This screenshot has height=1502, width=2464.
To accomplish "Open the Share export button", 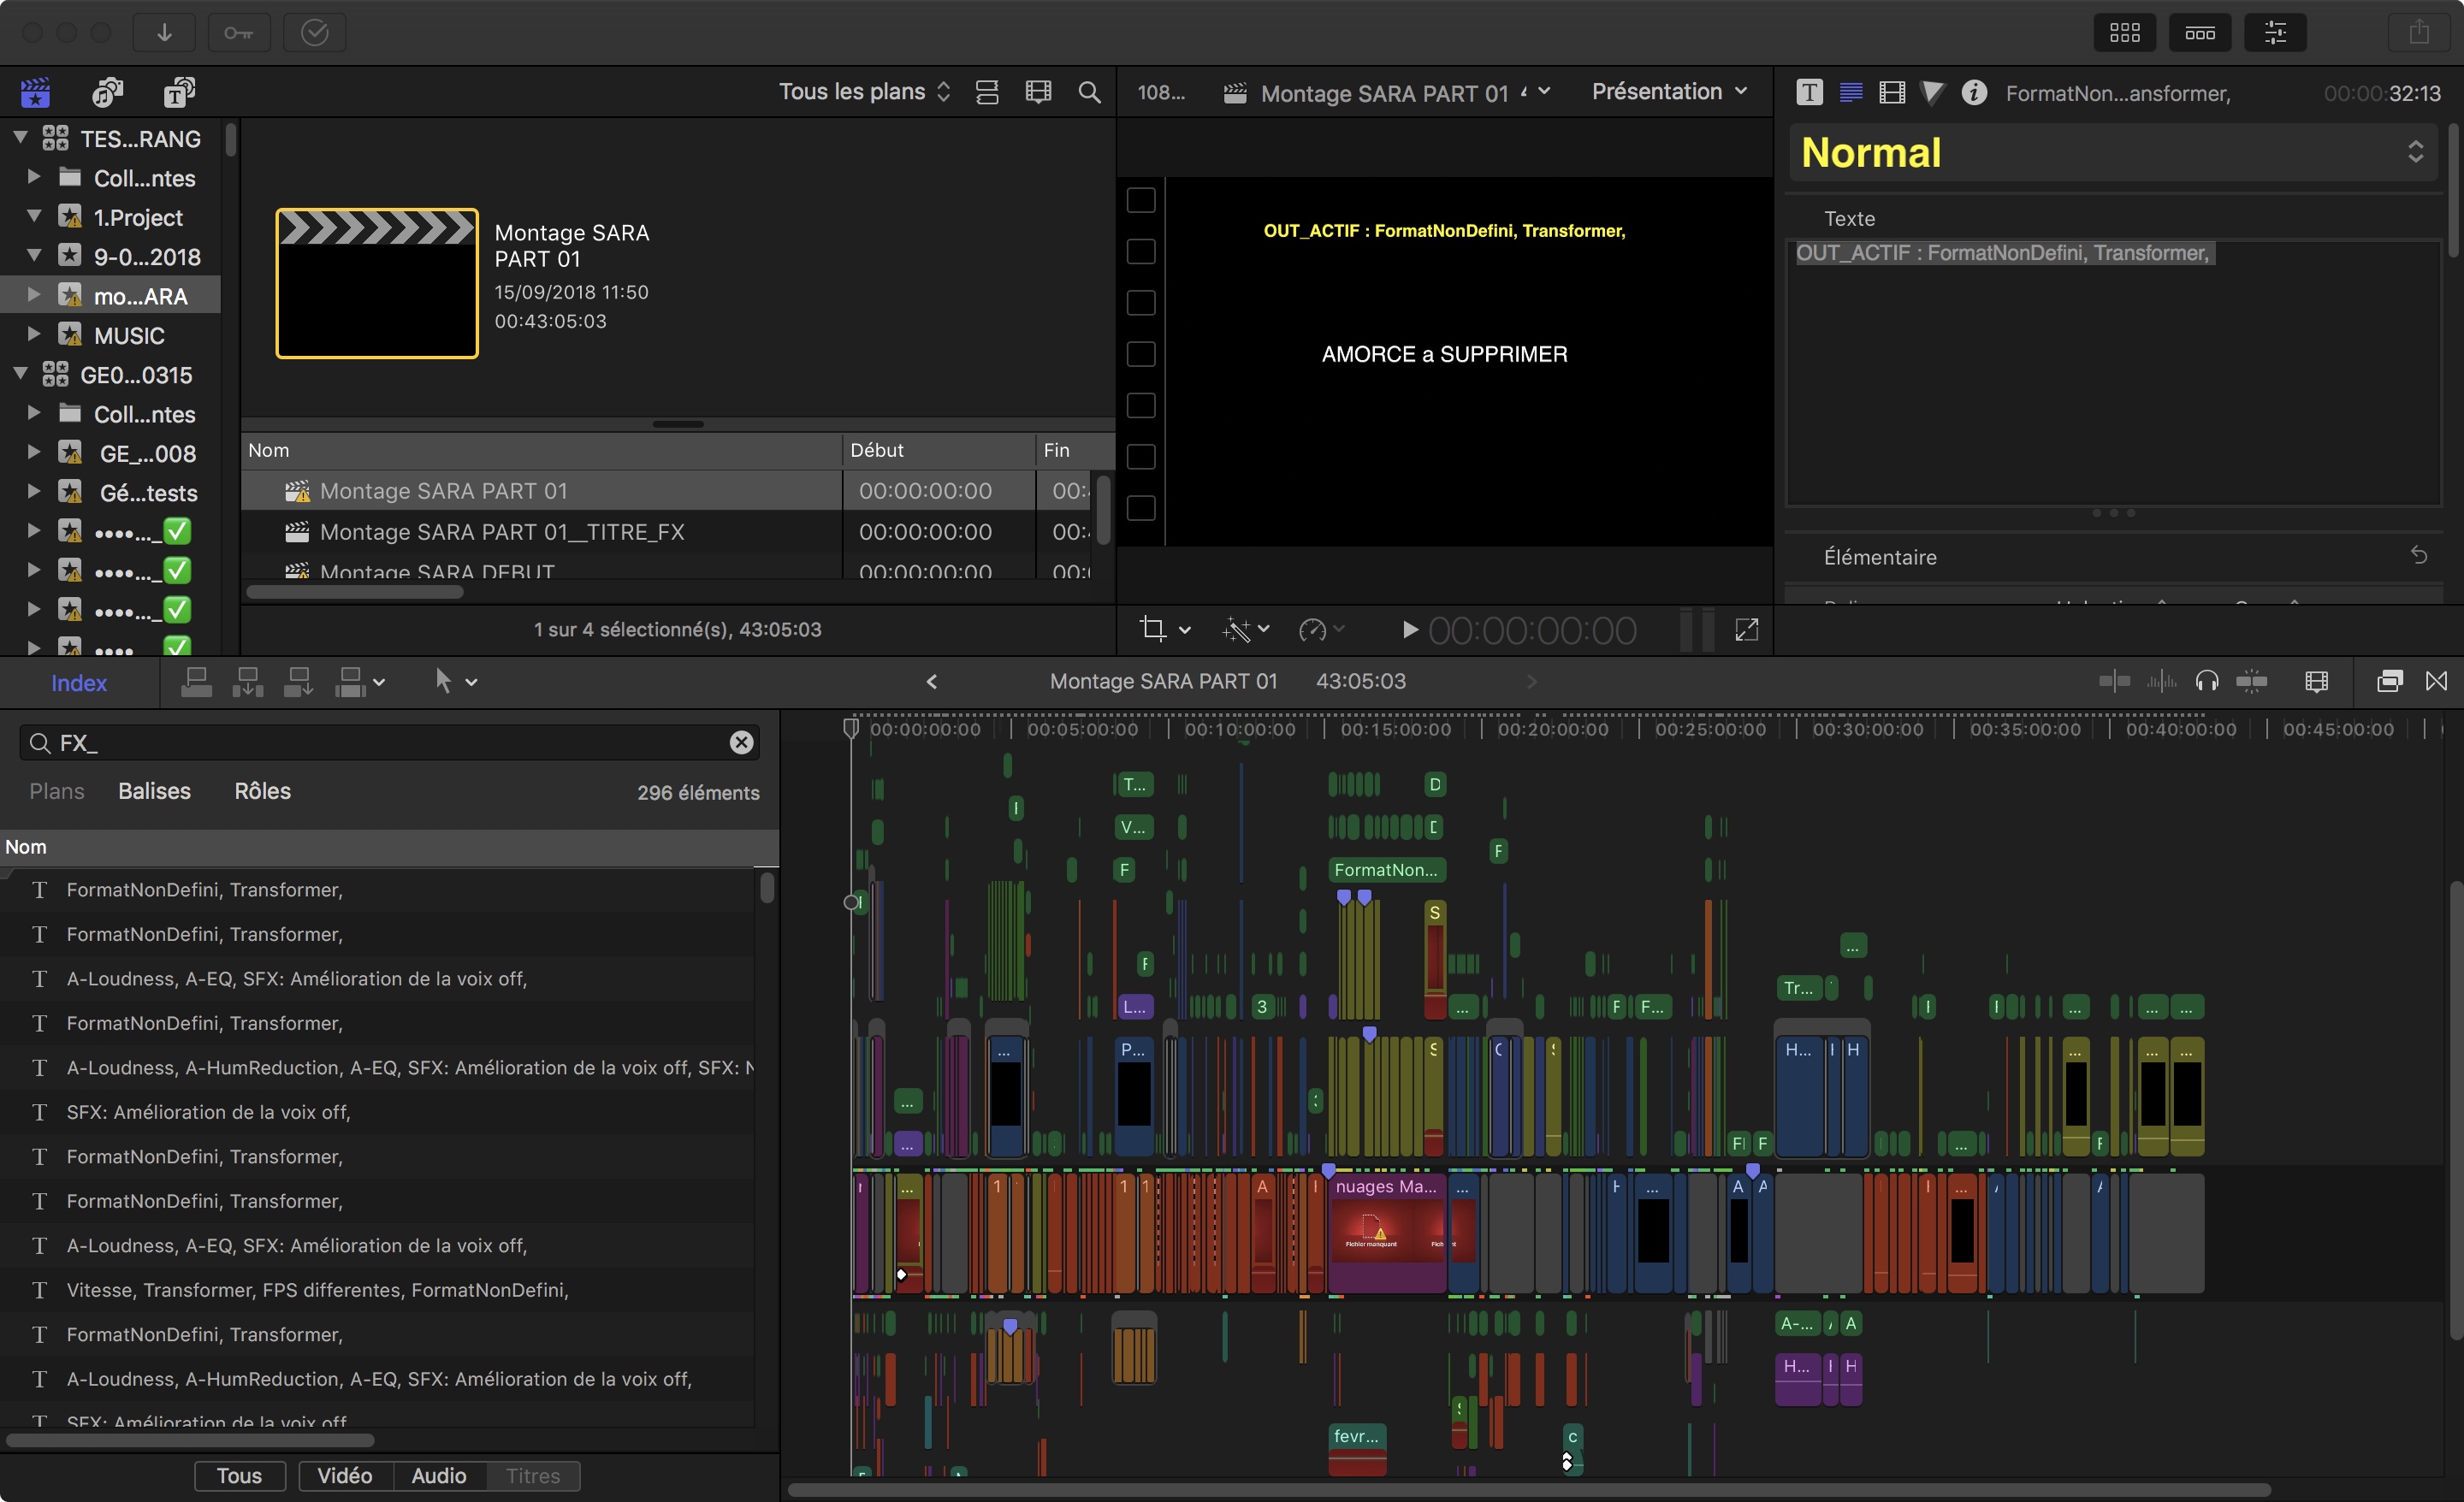I will [2418, 32].
